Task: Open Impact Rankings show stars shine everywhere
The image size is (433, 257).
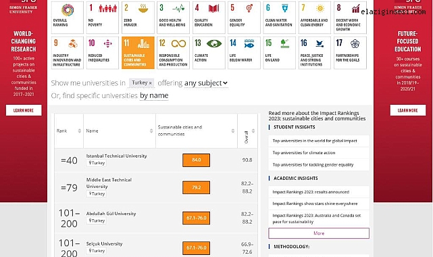Action: point(315,204)
